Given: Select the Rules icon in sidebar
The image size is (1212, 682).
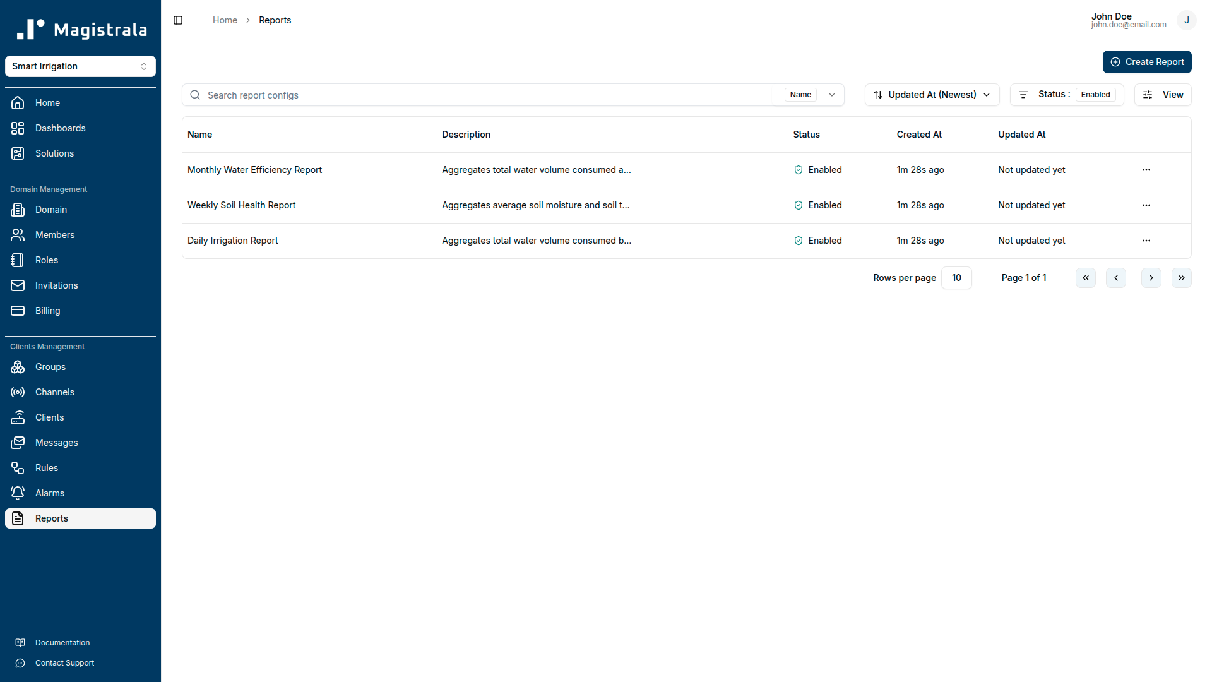Looking at the screenshot, I should (x=17, y=468).
